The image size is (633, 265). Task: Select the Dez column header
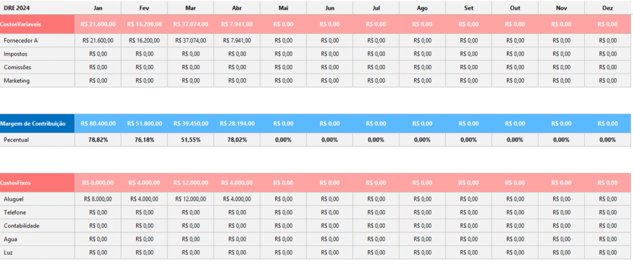pos(608,7)
